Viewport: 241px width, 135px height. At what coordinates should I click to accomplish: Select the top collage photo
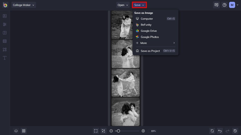tap(122, 25)
